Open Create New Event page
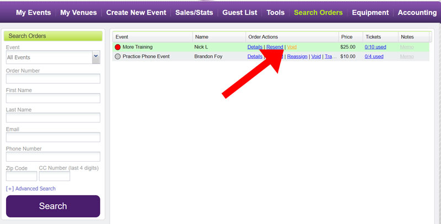The width and height of the screenshot is (441, 224). tap(136, 13)
